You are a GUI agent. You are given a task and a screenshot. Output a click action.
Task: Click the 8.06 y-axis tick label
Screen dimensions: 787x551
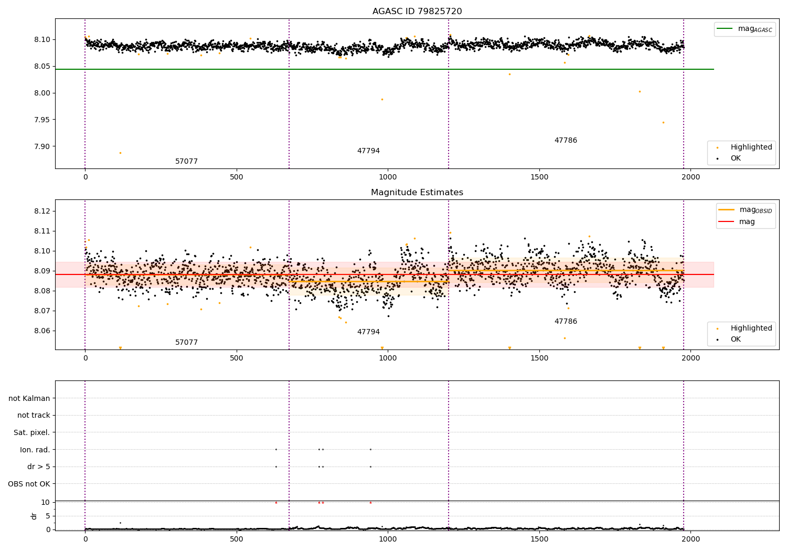coord(42,331)
